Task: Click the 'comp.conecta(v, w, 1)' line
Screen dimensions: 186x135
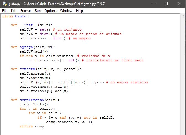Action: point(69,122)
